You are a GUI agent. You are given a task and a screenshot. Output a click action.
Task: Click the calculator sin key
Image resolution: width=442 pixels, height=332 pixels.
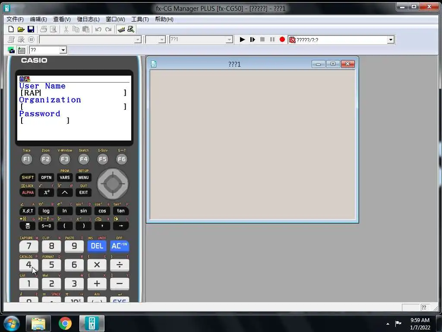83,211
